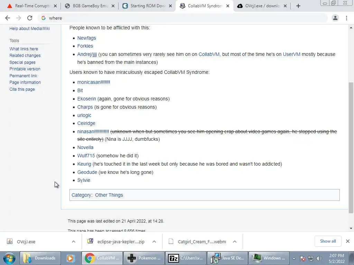Open the Wulf715 link
Screen dimensions: 354x265
pos(86,156)
